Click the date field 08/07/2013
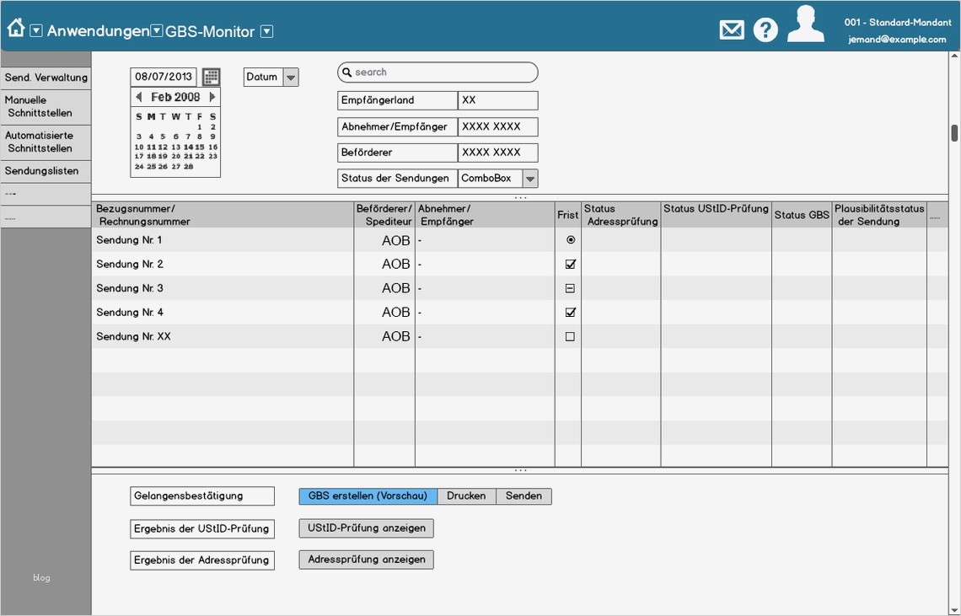 pyautogui.click(x=164, y=77)
